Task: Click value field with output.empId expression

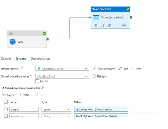Action: coord(101,109)
